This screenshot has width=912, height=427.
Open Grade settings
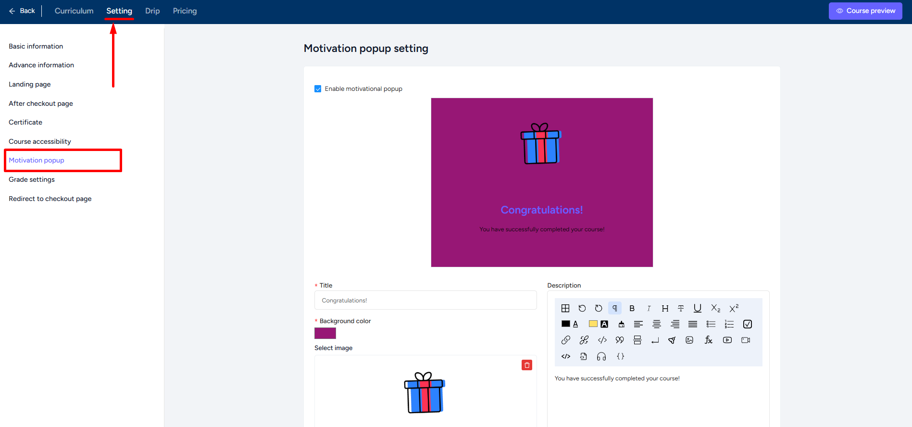(32, 179)
